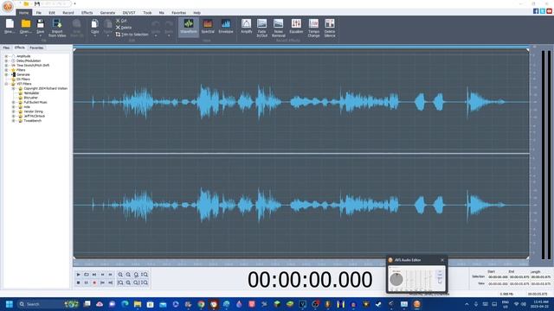Expand the Time Stretch/Pitch Shift node
554x311 pixels.
(x=6, y=66)
